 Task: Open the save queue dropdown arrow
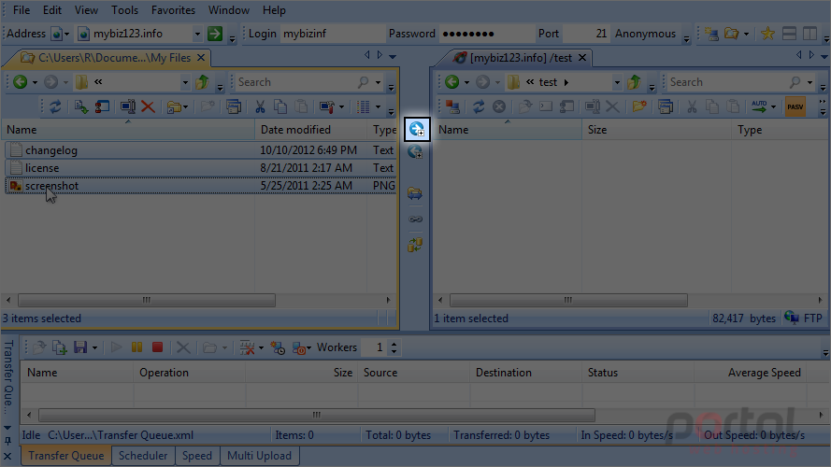[94, 347]
